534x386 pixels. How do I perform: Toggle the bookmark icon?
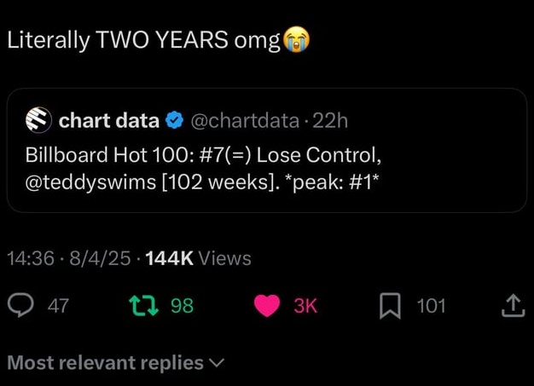(x=390, y=306)
